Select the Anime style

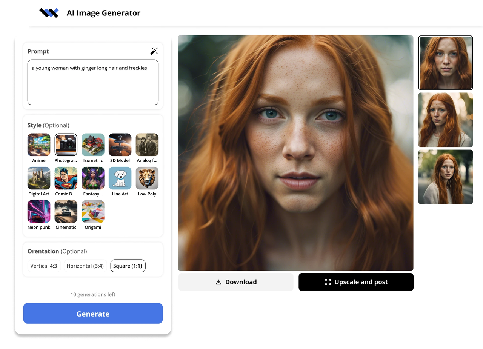[x=38, y=145]
